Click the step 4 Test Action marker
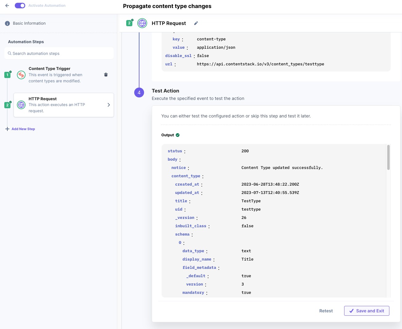This screenshot has height=329, width=402. (x=139, y=93)
